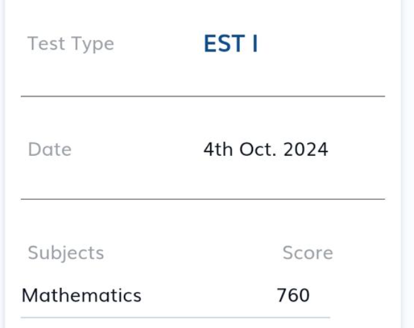This screenshot has width=414, height=328.
Task: Select the month Oct. in the date
Action: (x=258, y=150)
